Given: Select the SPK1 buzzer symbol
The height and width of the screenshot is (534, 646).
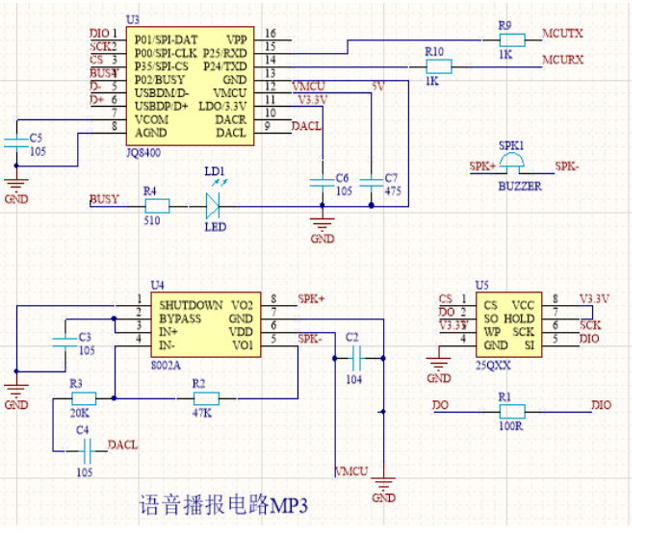Looking at the screenshot, I should tap(512, 163).
